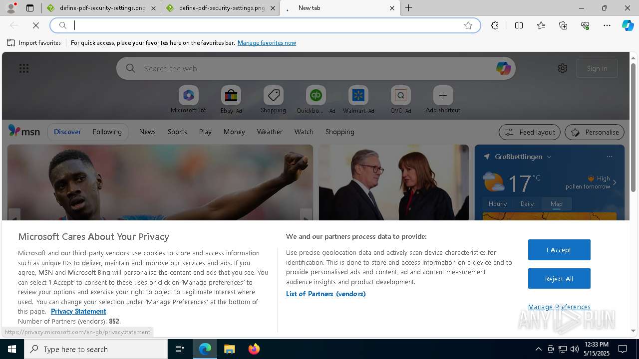
Task: Open Windows Start menu
Action: coord(12,349)
